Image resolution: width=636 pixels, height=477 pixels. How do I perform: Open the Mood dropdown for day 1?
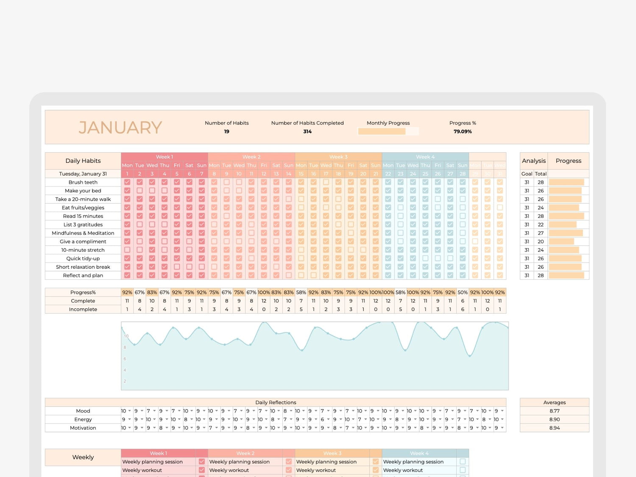coord(130,411)
